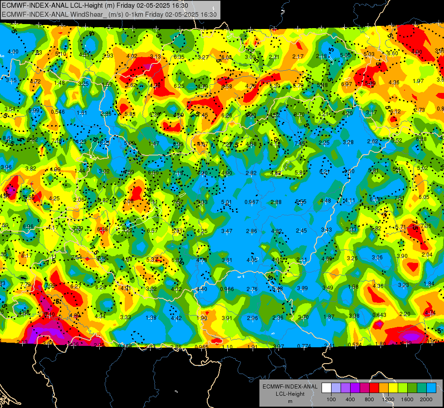This screenshot has height=408, width=444.
Task: Click the legend caption ECMWF-INDEX-ANAL
Action: [290, 387]
